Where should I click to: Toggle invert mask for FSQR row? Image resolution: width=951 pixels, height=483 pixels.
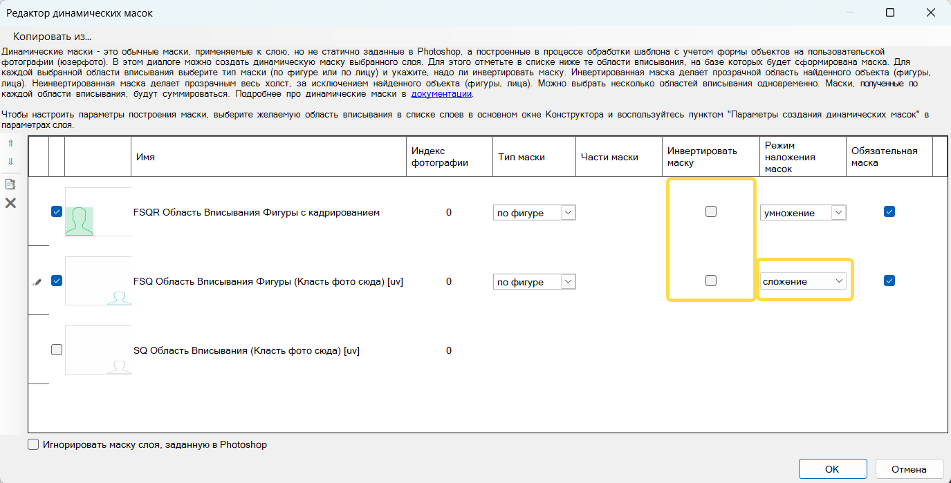[x=710, y=212]
